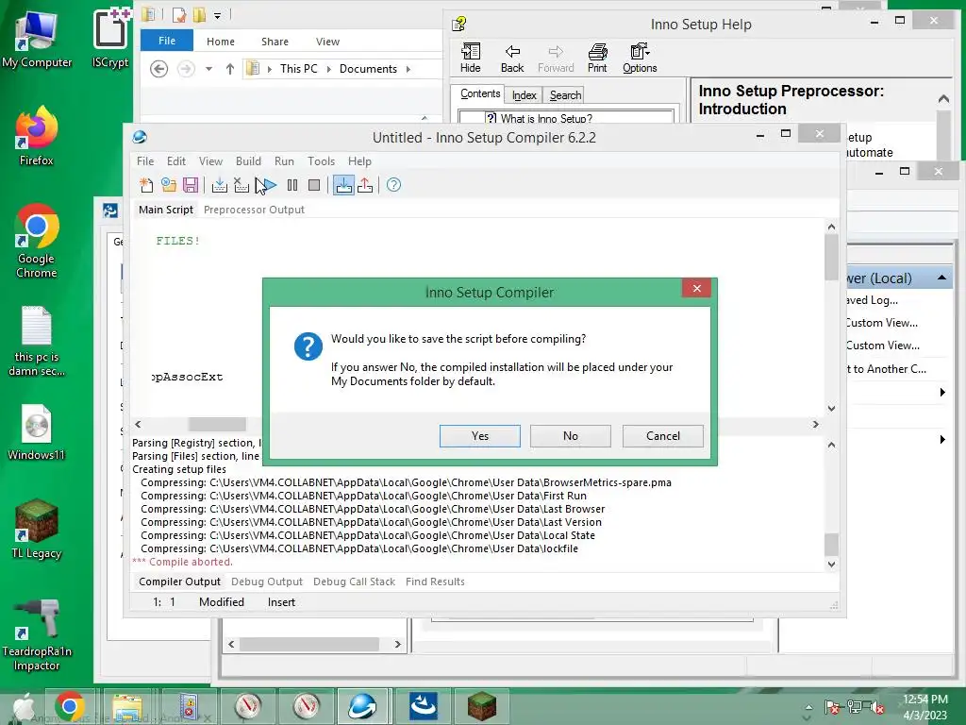The width and height of the screenshot is (966, 725).
Task: Click the Stop Compile toolbar icon
Action: tap(241, 185)
